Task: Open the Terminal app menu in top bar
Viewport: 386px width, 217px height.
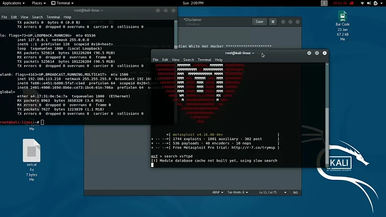Action: pyautogui.click(x=62, y=3)
